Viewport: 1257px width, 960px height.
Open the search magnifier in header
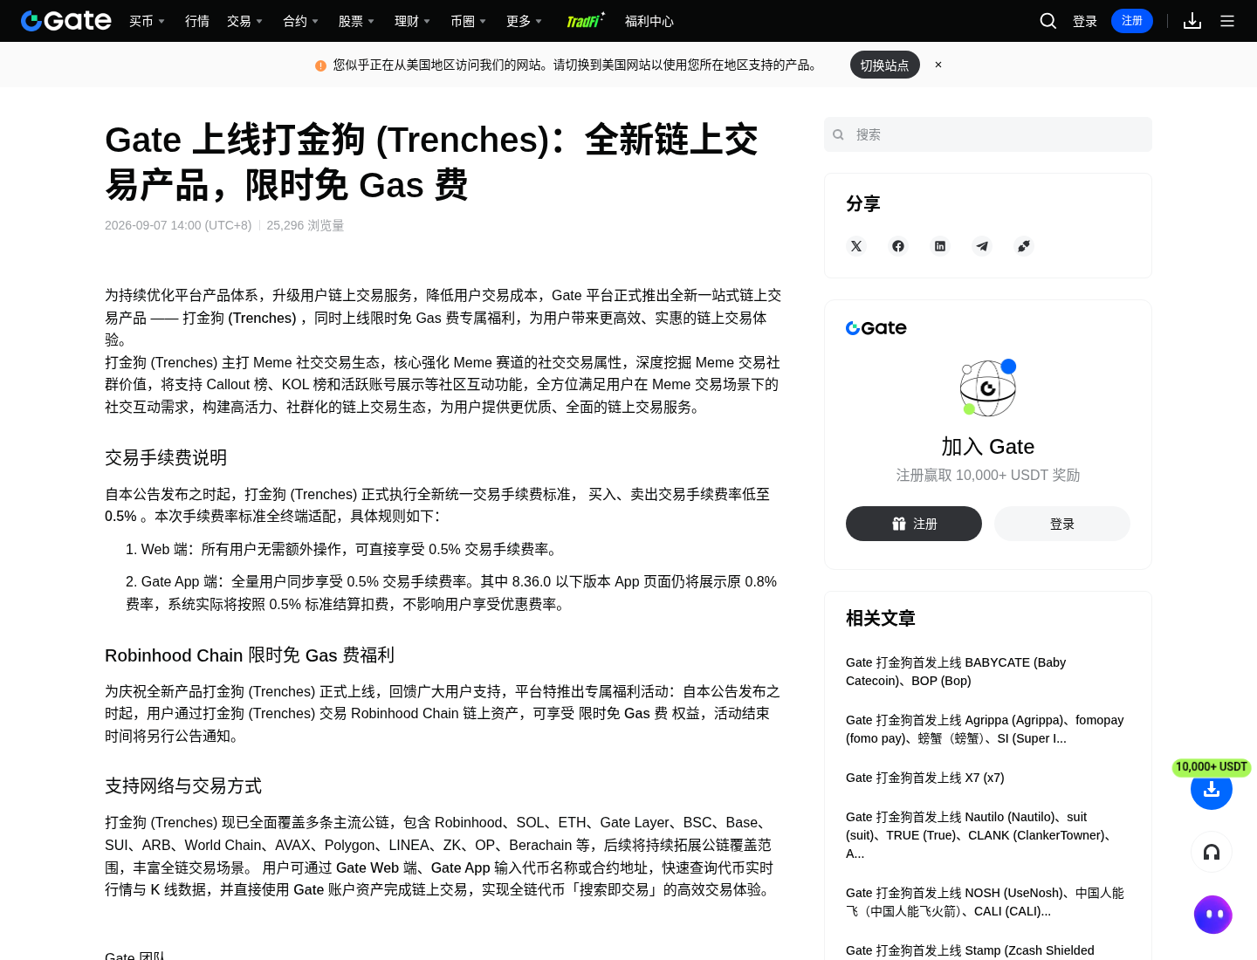1048,21
